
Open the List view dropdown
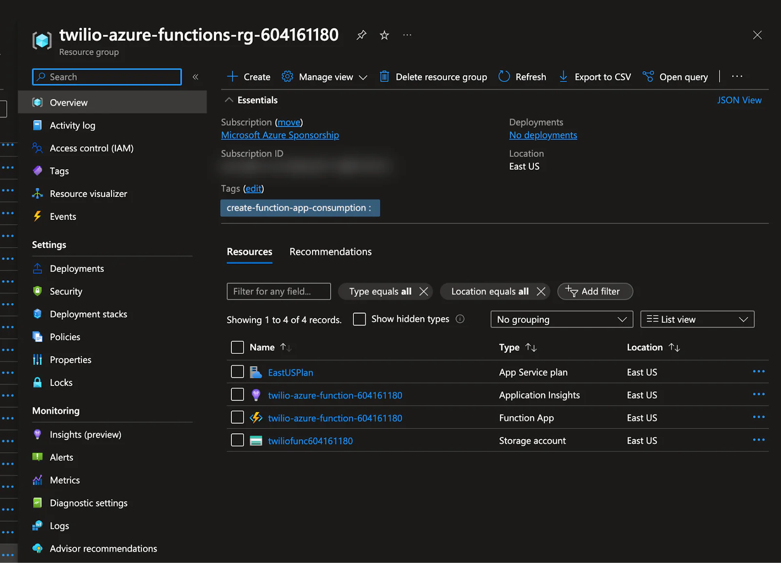697,319
